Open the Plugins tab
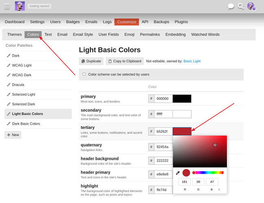264x203 pixels. pyautogui.click(x=181, y=22)
